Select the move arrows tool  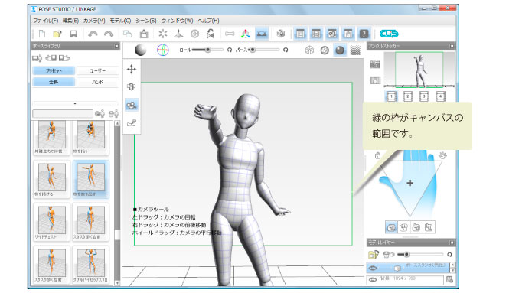click(132, 69)
